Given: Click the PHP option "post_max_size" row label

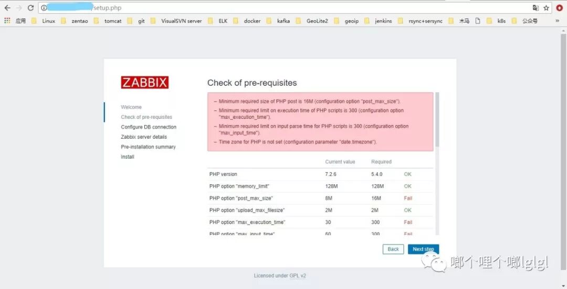Looking at the screenshot, I should coord(241,198).
